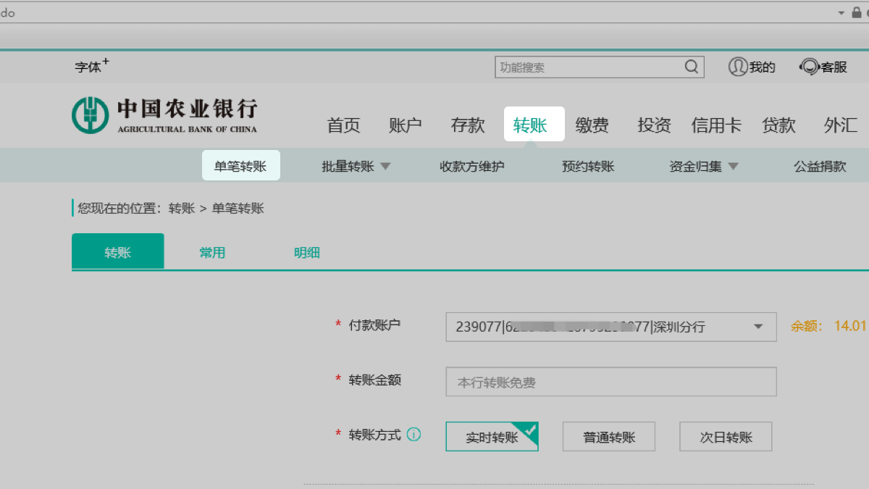Image resolution: width=869 pixels, height=489 pixels.
Task: Expand the 资金归集 submenu arrow
Action: (x=733, y=167)
